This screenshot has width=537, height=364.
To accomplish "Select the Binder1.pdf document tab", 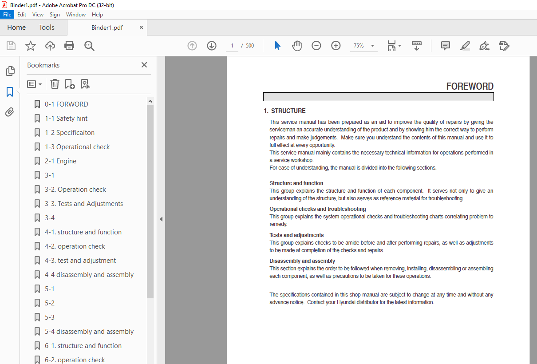I will (107, 28).
